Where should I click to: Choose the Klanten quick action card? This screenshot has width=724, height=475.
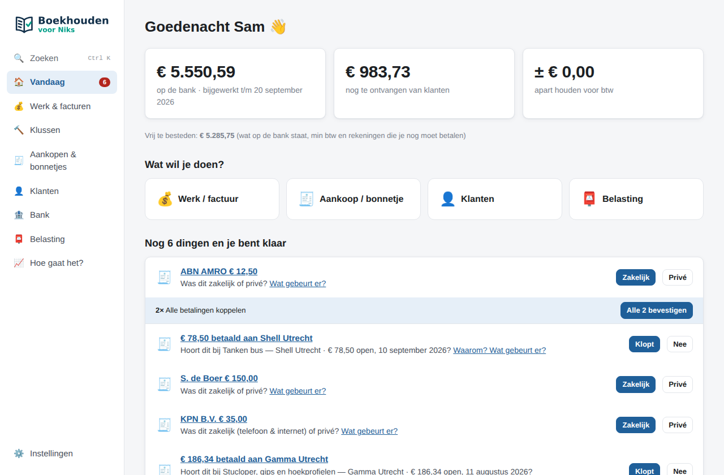click(x=495, y=199)
